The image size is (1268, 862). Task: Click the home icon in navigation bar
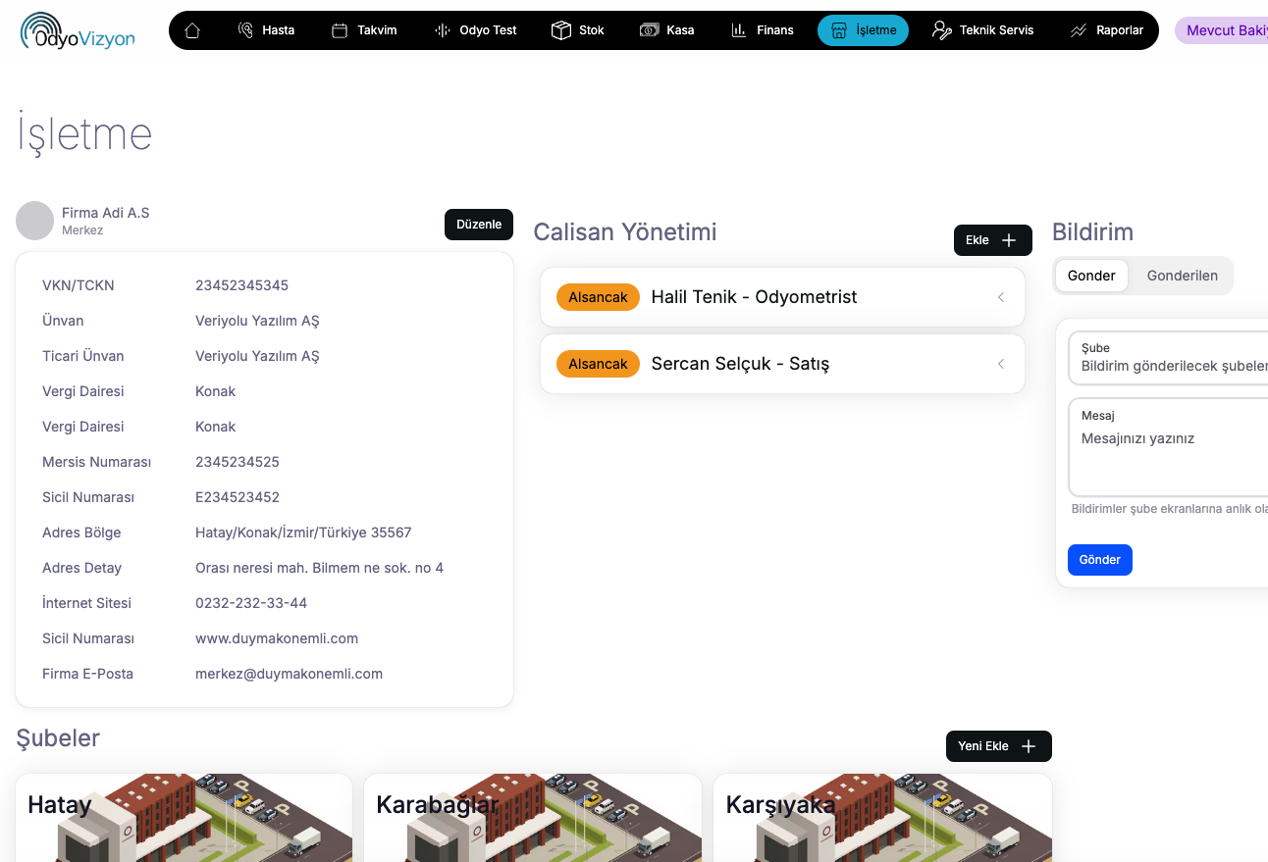pyautogui.click(x=192, y=30)
